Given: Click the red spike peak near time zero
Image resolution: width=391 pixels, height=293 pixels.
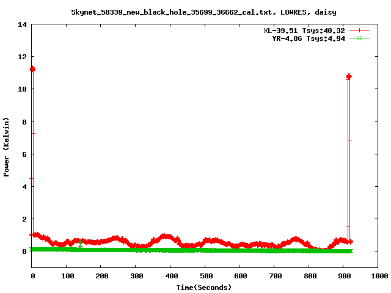Looking at the screenshot, I should tap(32, 69).
